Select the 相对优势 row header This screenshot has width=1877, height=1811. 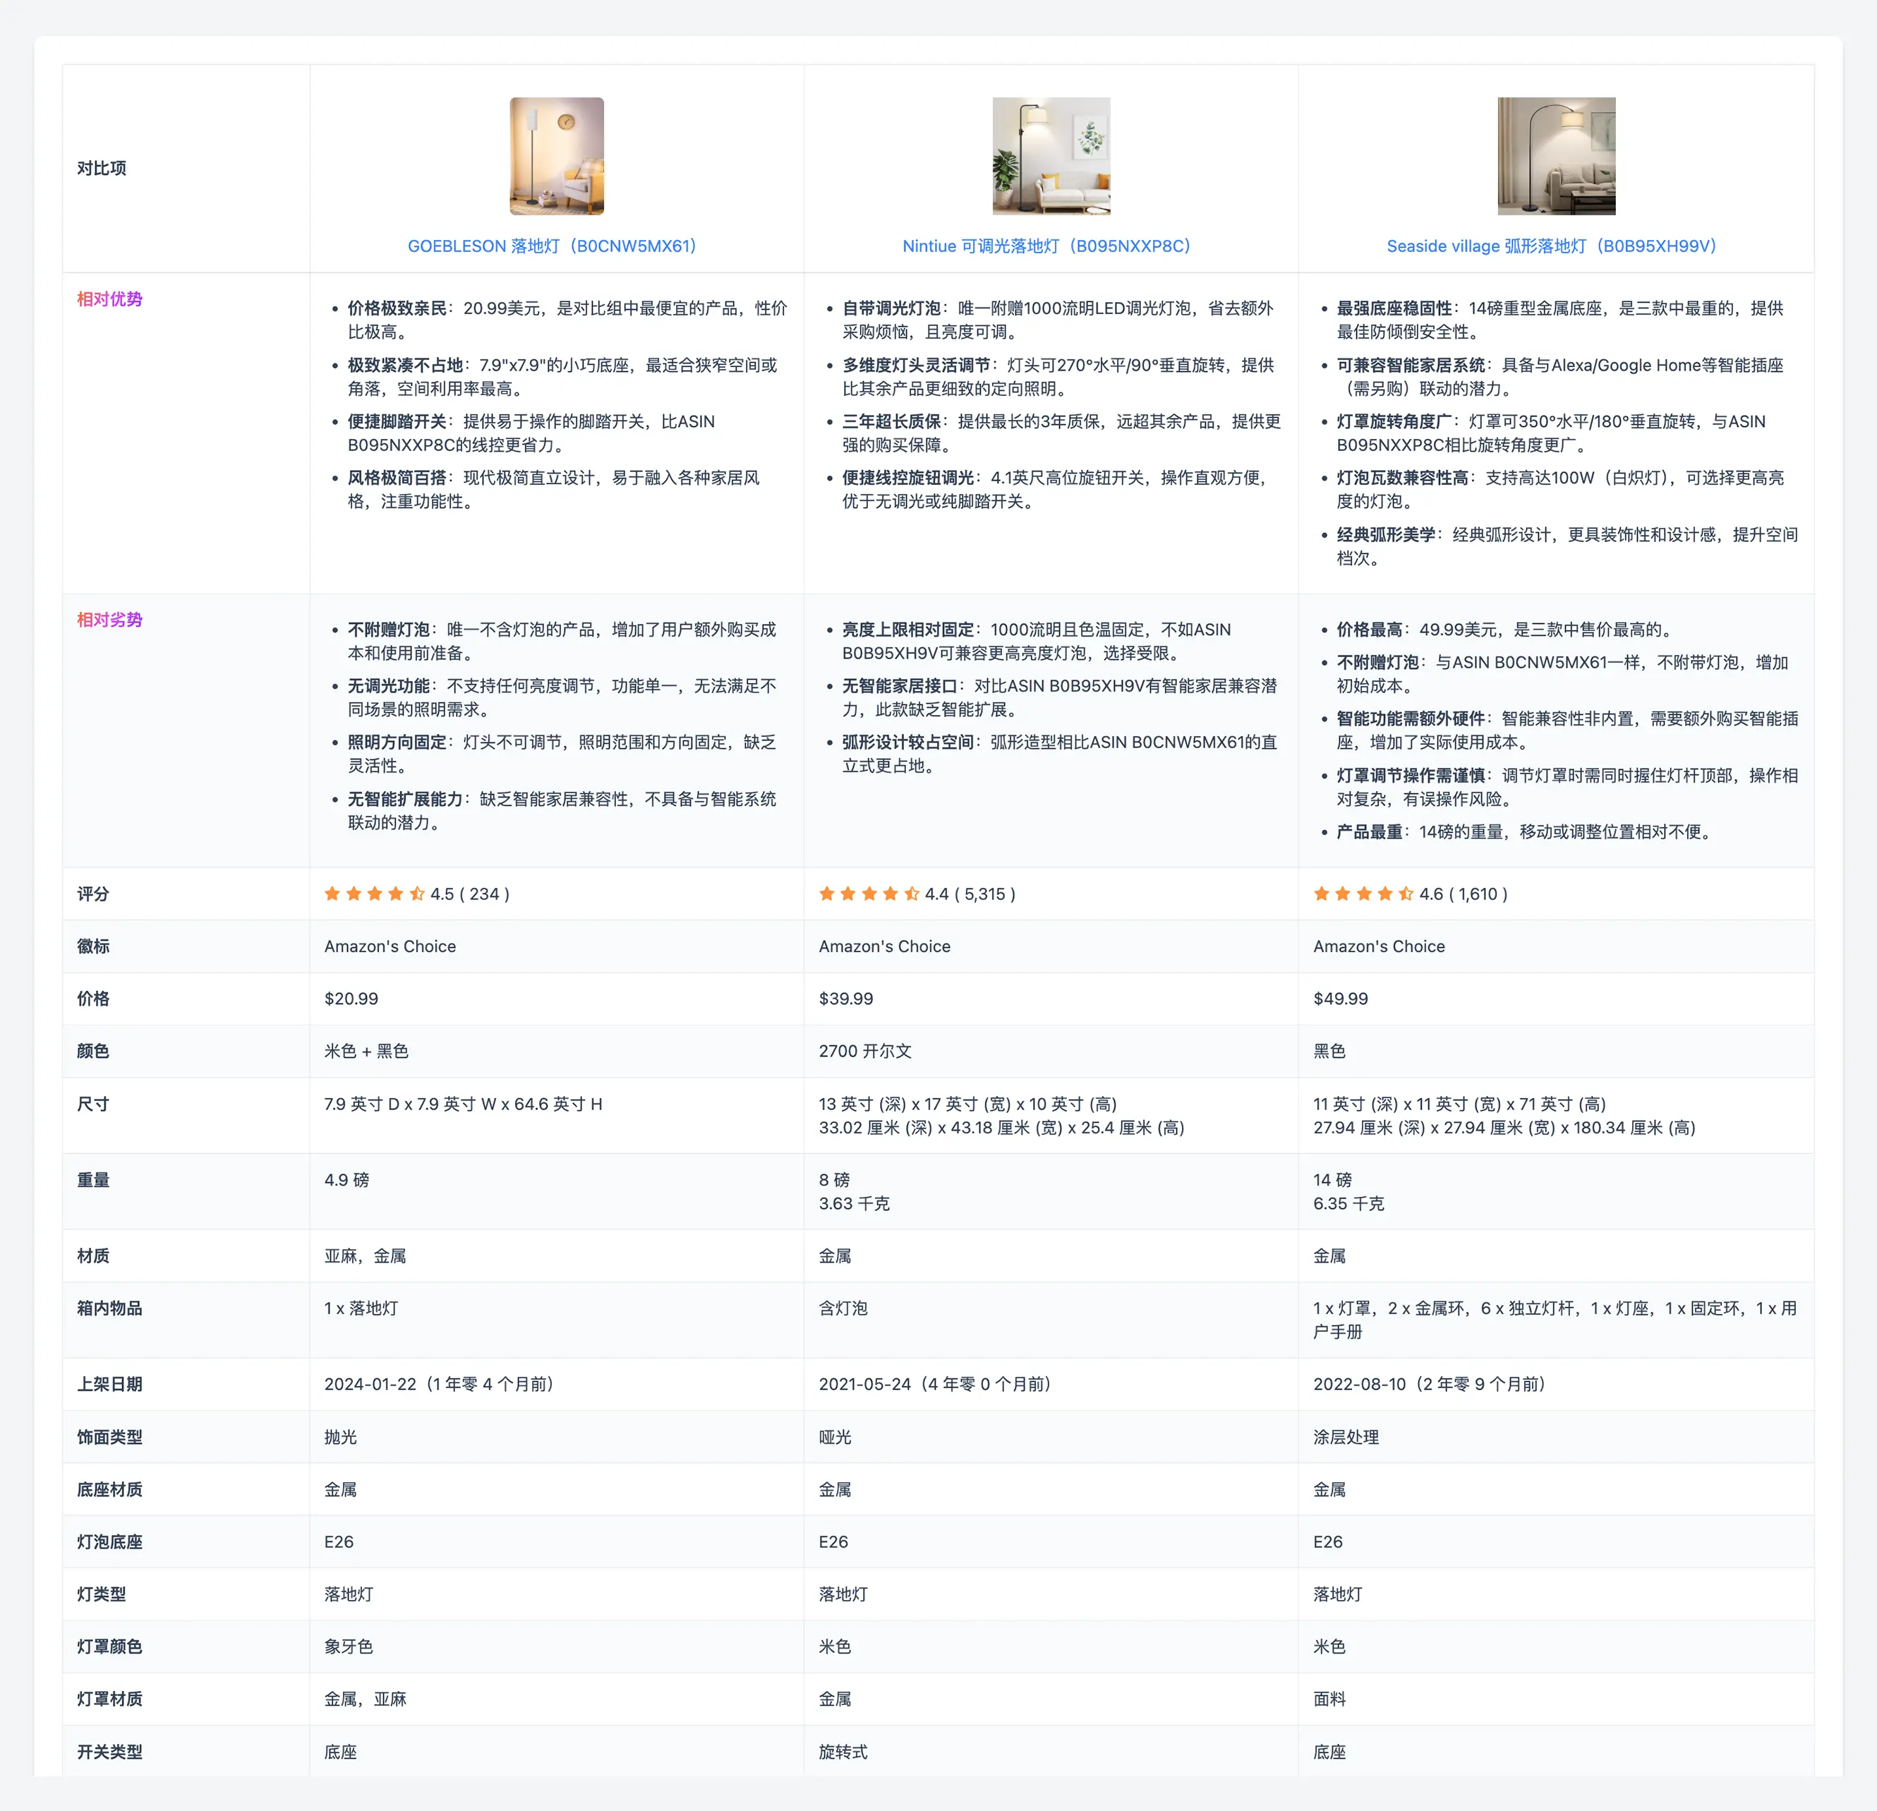click(x=109, y=299)
